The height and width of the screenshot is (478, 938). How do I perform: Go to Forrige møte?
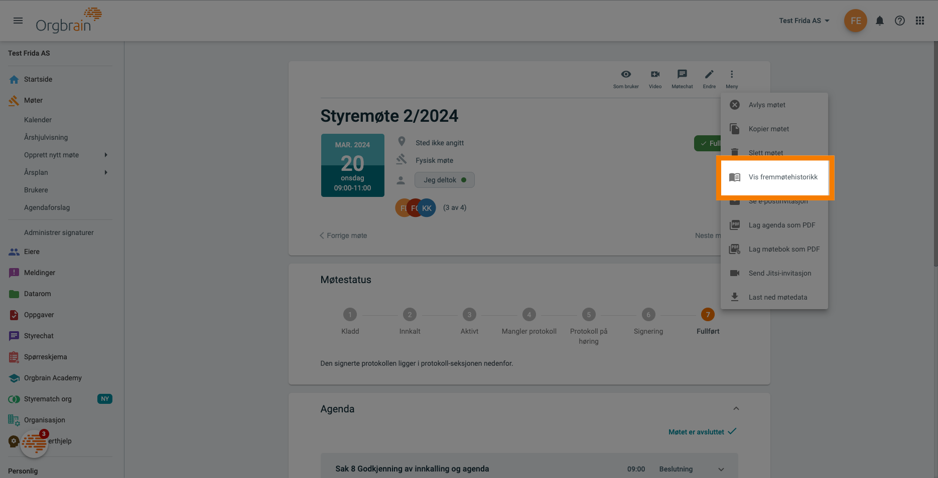tap(344, 235)
